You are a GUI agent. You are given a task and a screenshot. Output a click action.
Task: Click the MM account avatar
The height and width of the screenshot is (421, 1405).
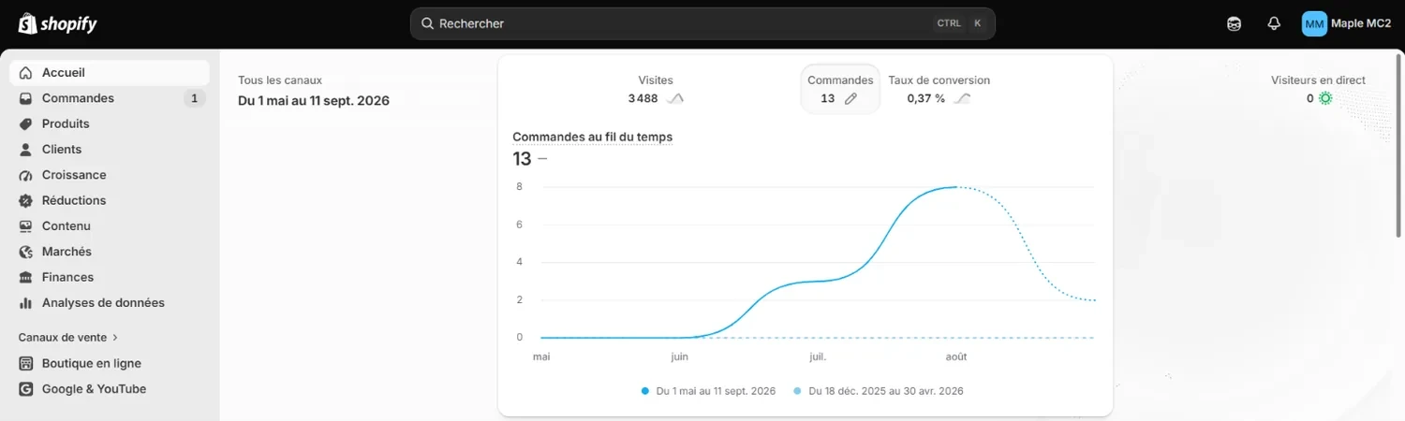tap(1314, 23)
